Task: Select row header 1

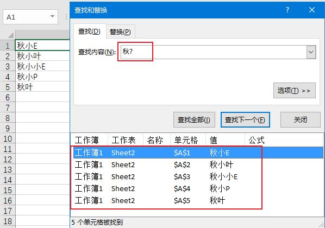Action: [x=8, y=46]
